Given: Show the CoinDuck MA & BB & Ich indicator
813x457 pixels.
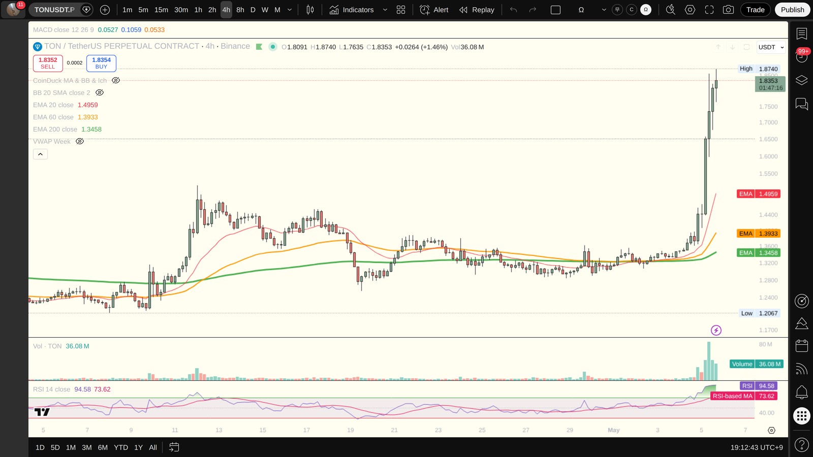Looking at the screenshot, I should pyautogui.click(x=116, y=80).
